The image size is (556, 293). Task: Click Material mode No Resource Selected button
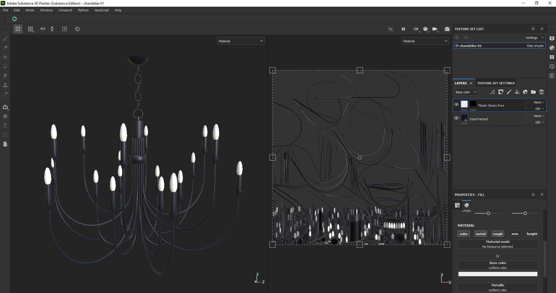pyautogui.click(x=498, y=244)
